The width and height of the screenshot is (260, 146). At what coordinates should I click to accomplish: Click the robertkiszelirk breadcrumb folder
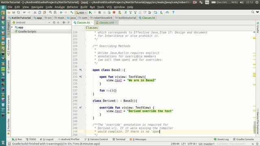[x=101, y=18]
